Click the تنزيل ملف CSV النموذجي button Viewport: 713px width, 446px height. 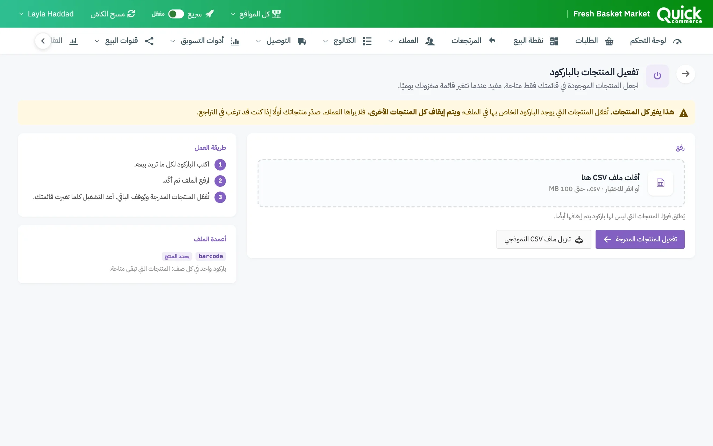pyautogui.click(x=543, y=239)
